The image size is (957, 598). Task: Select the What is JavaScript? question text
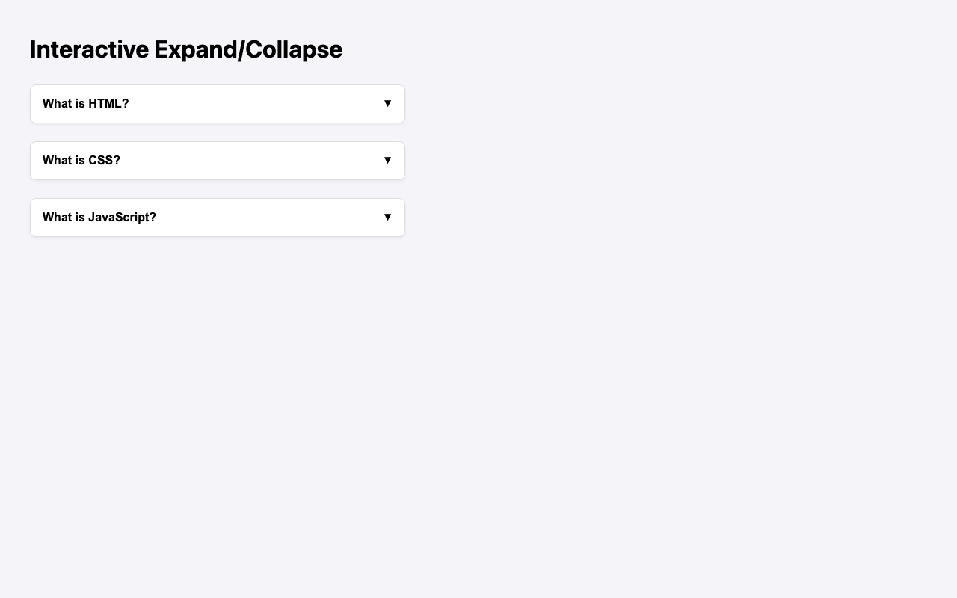point(99,216)
